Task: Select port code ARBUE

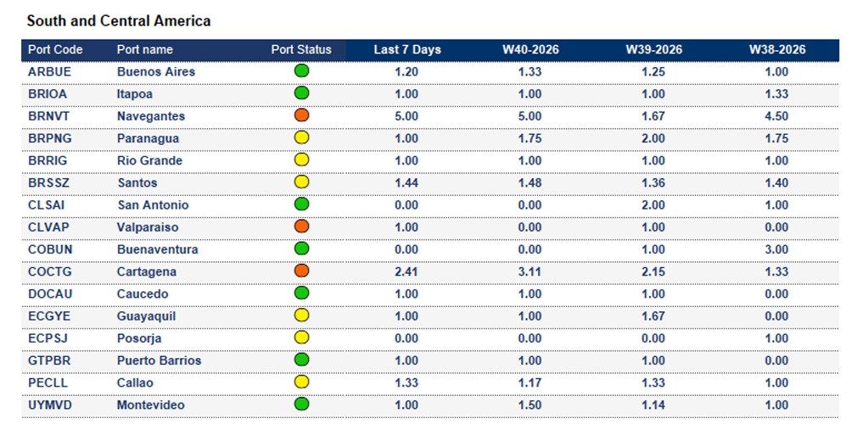Action: pyautogui.click(x=49, y=71)
